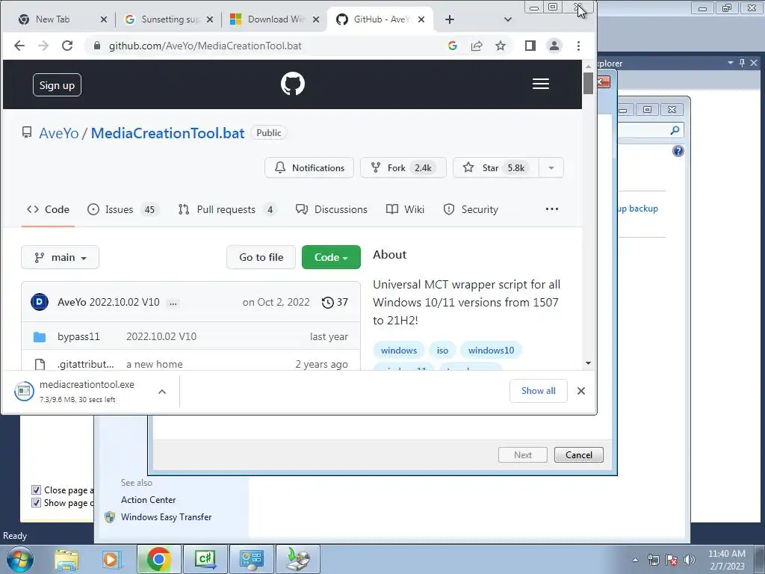Screen dimensions: 765x574
Task: Open windows10 topic tag
Action: (x=491, y=351)
